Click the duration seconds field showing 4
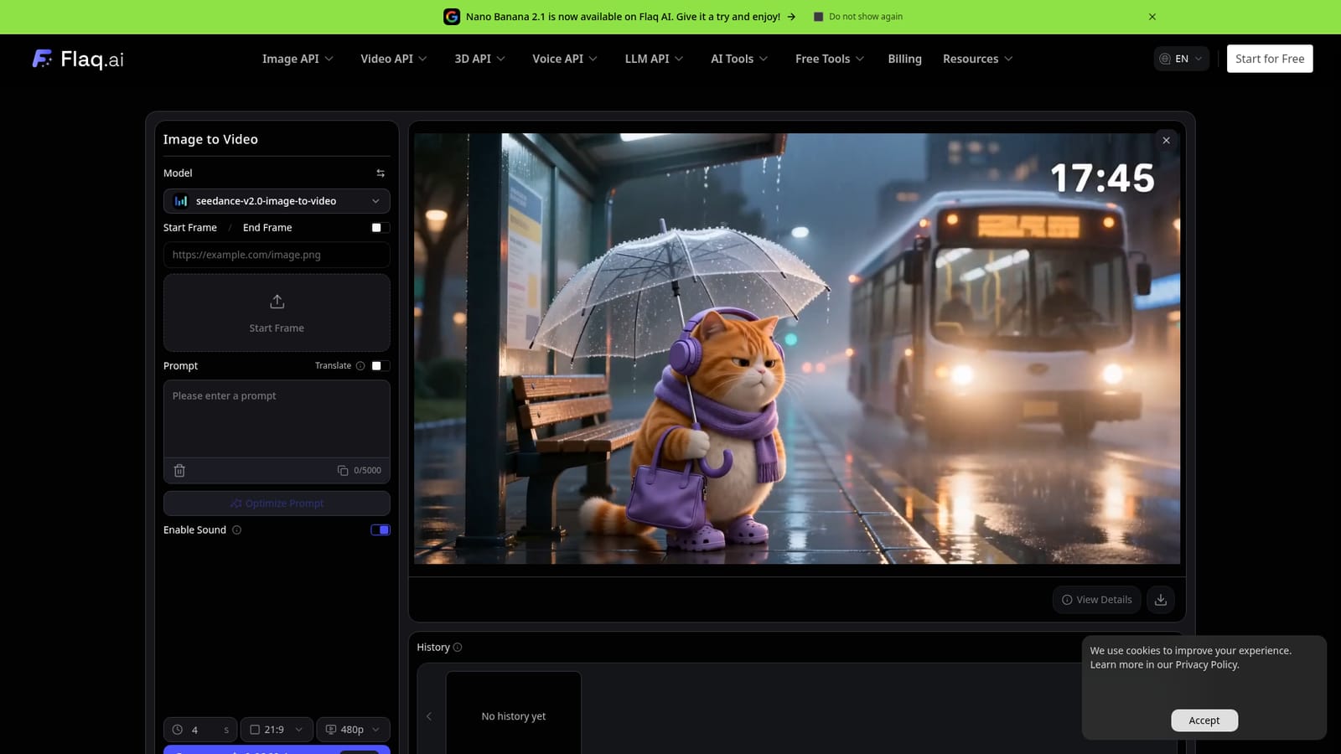This screenshot has width=1341, height=754. (x=201, y=730)
